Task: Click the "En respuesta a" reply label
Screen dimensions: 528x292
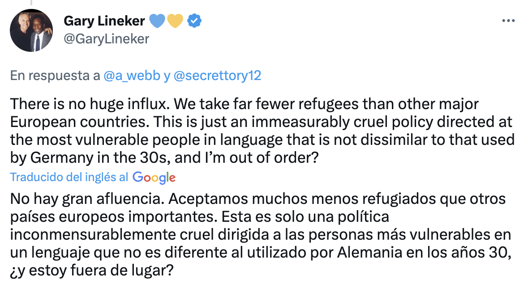Action: tap(55, 76)
